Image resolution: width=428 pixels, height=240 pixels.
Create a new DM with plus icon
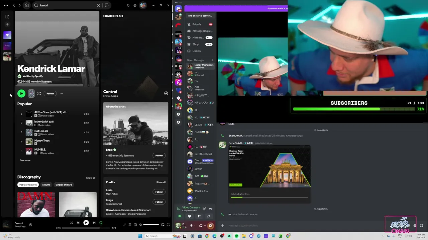click(212, 60)
